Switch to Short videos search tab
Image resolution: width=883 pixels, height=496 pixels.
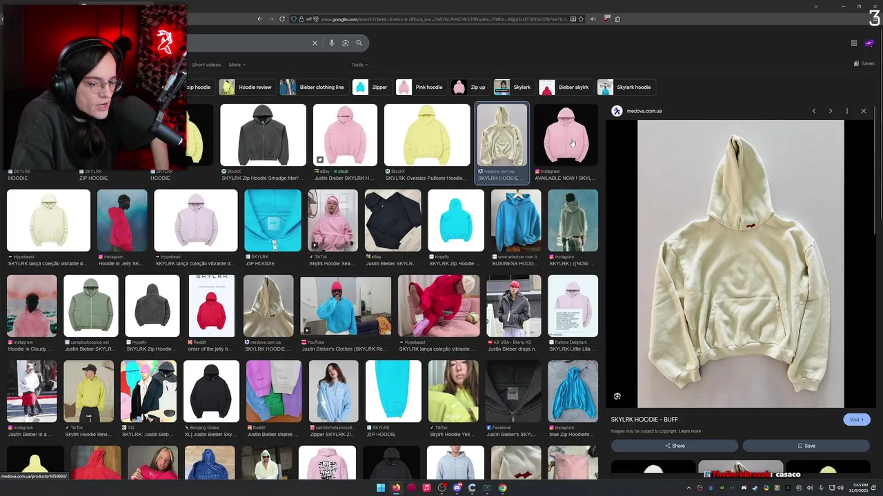tap(206, 65)
